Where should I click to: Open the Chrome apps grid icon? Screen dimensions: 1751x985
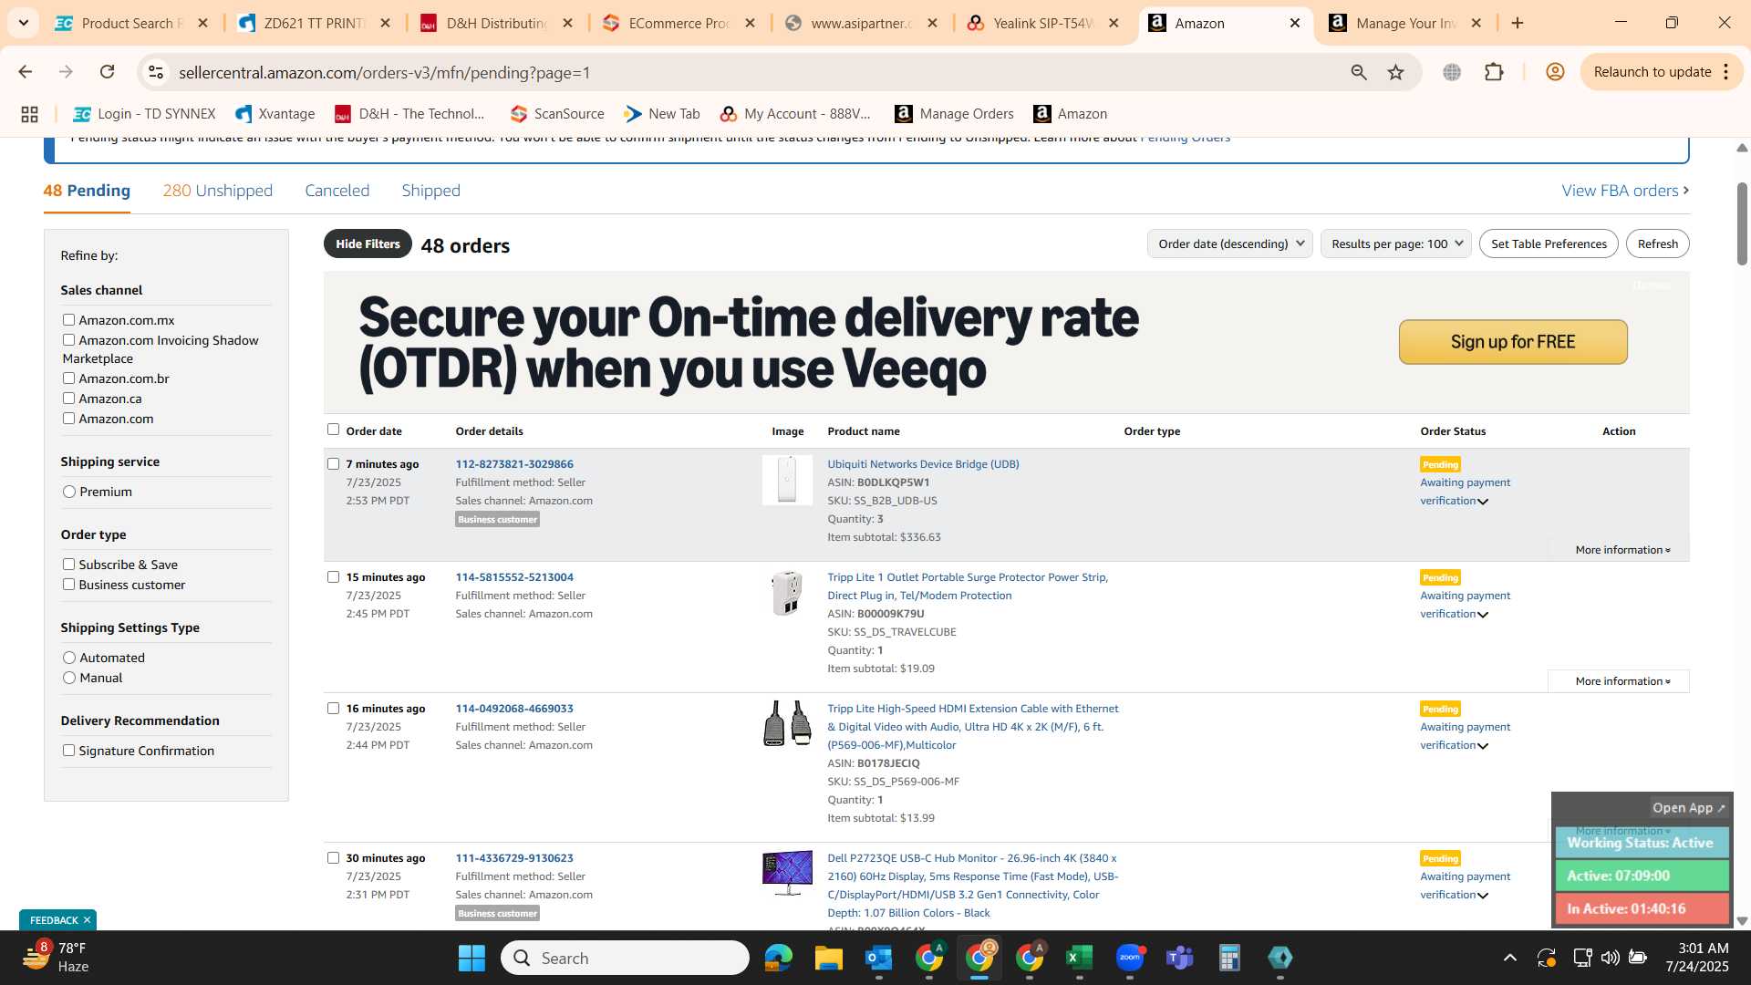pyautogui.click(x=29, y=114)
